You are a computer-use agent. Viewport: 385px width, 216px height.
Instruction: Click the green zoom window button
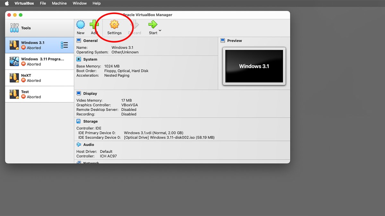pos(21,15)
